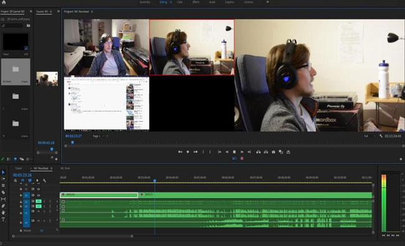Open Source monitor panel menu

[50, 11]
